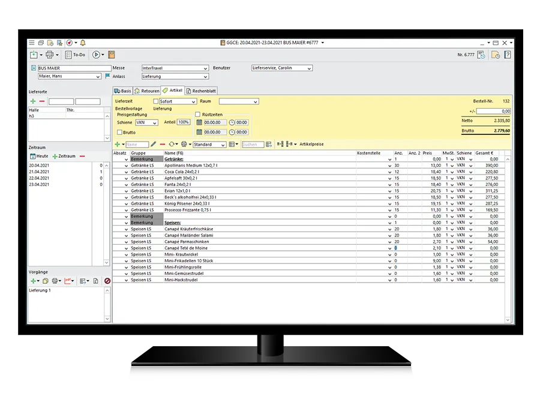Screen dimensions: 540x405
Task: Check the Rüstzeiten checkbox
Action: (x=197, y=114)
